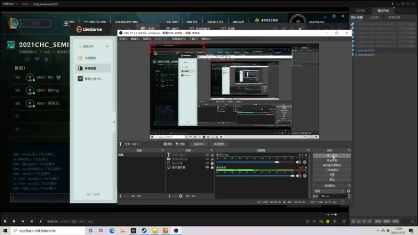Open PotPlayer settings gear in control bar
Viewport: 418px width, 235px height.
pyautogui.click(x=334, y=221)
